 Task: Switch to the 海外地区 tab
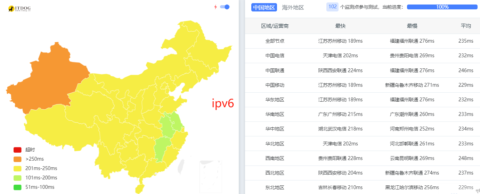coord(293,7)
